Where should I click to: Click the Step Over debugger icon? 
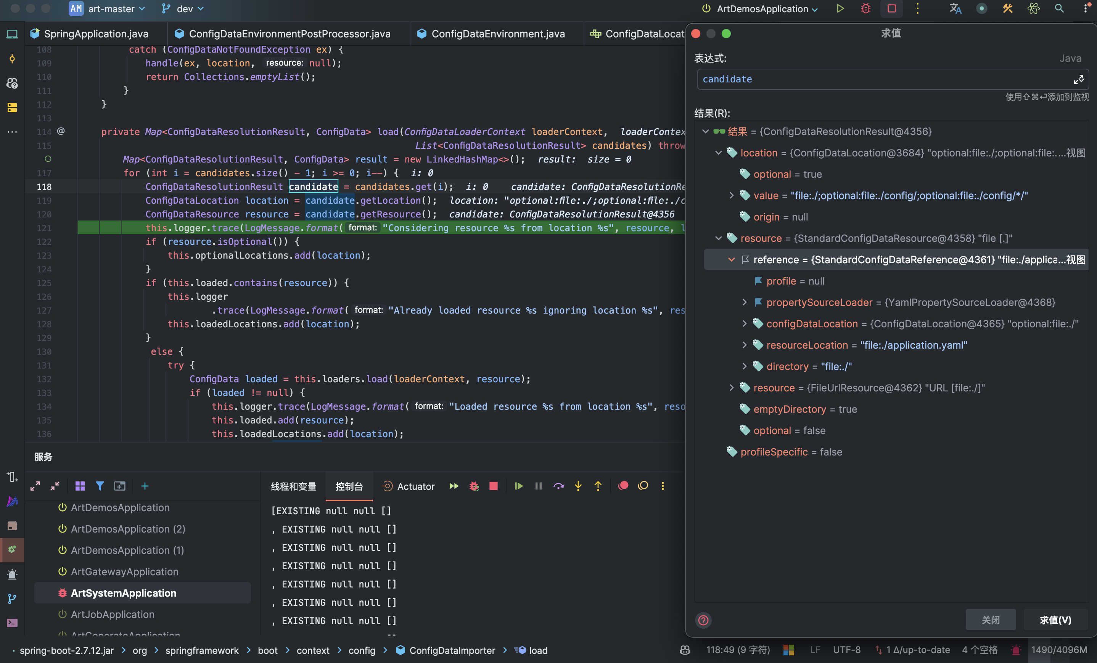pyautogui.click(x=558, y=486)
